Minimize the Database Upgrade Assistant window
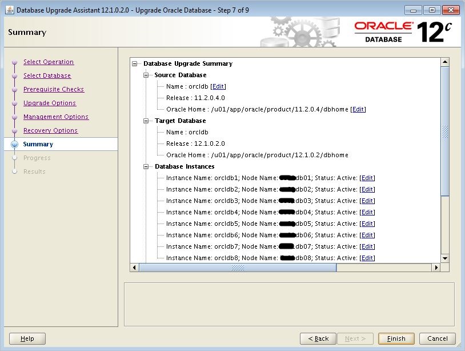 (413, 10)
